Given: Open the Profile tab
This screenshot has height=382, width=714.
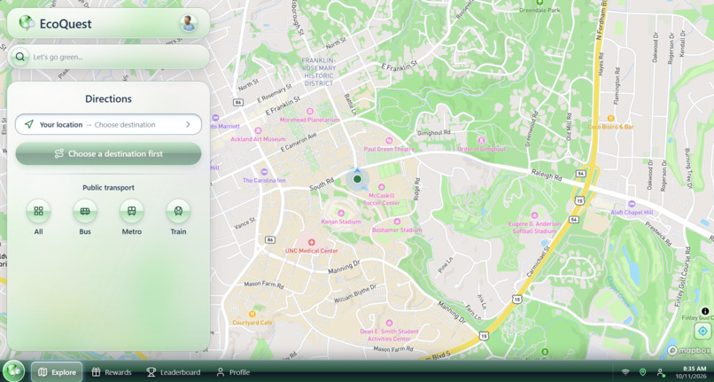Looking at the screenshot, I should (x=233, y=372).
